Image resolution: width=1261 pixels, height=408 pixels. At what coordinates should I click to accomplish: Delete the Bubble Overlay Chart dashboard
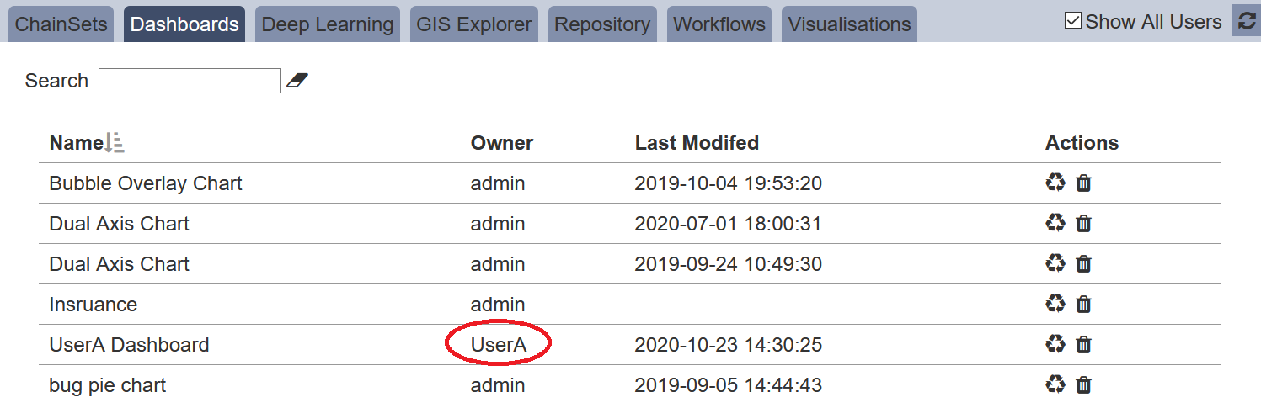[x=1084, y=183]
